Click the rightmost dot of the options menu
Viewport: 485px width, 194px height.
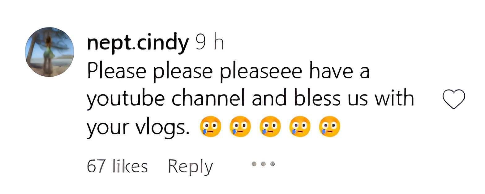tap(273, 164)
